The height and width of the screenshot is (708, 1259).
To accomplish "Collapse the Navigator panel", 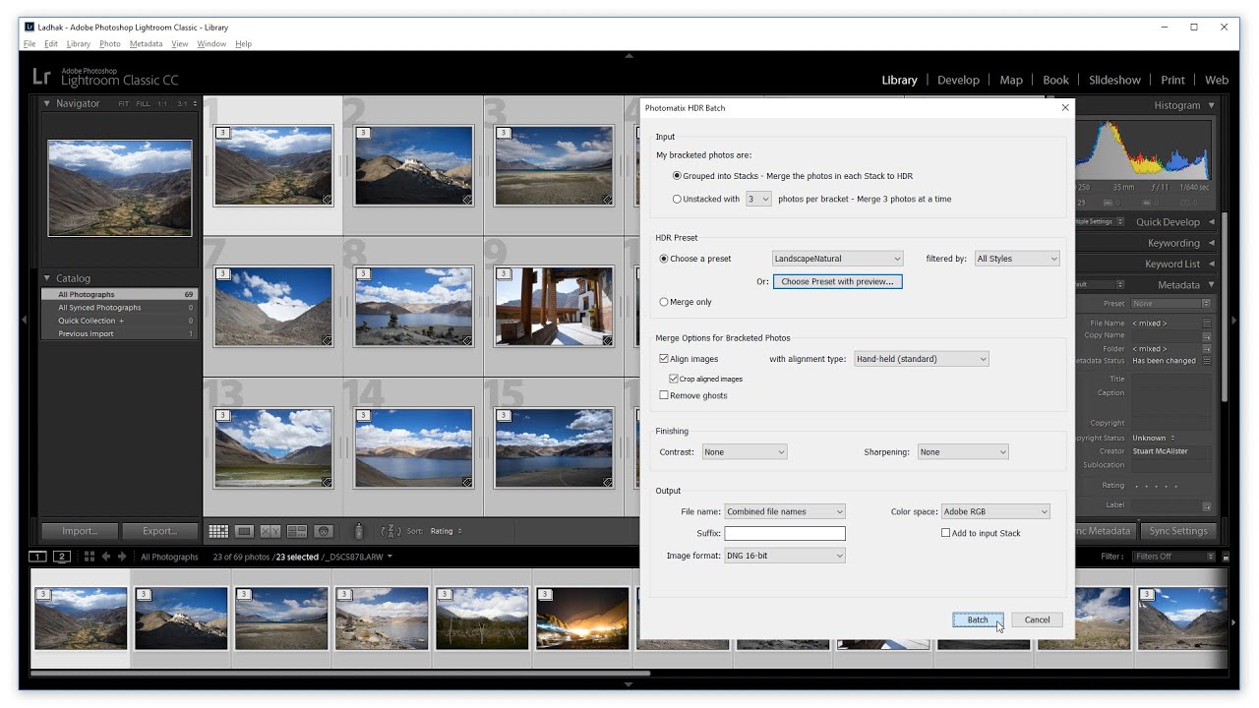I will [x=46, y=103].
